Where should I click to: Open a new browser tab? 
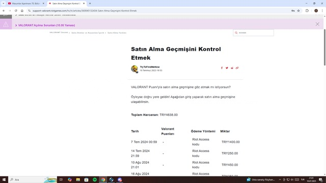point(90,4)
